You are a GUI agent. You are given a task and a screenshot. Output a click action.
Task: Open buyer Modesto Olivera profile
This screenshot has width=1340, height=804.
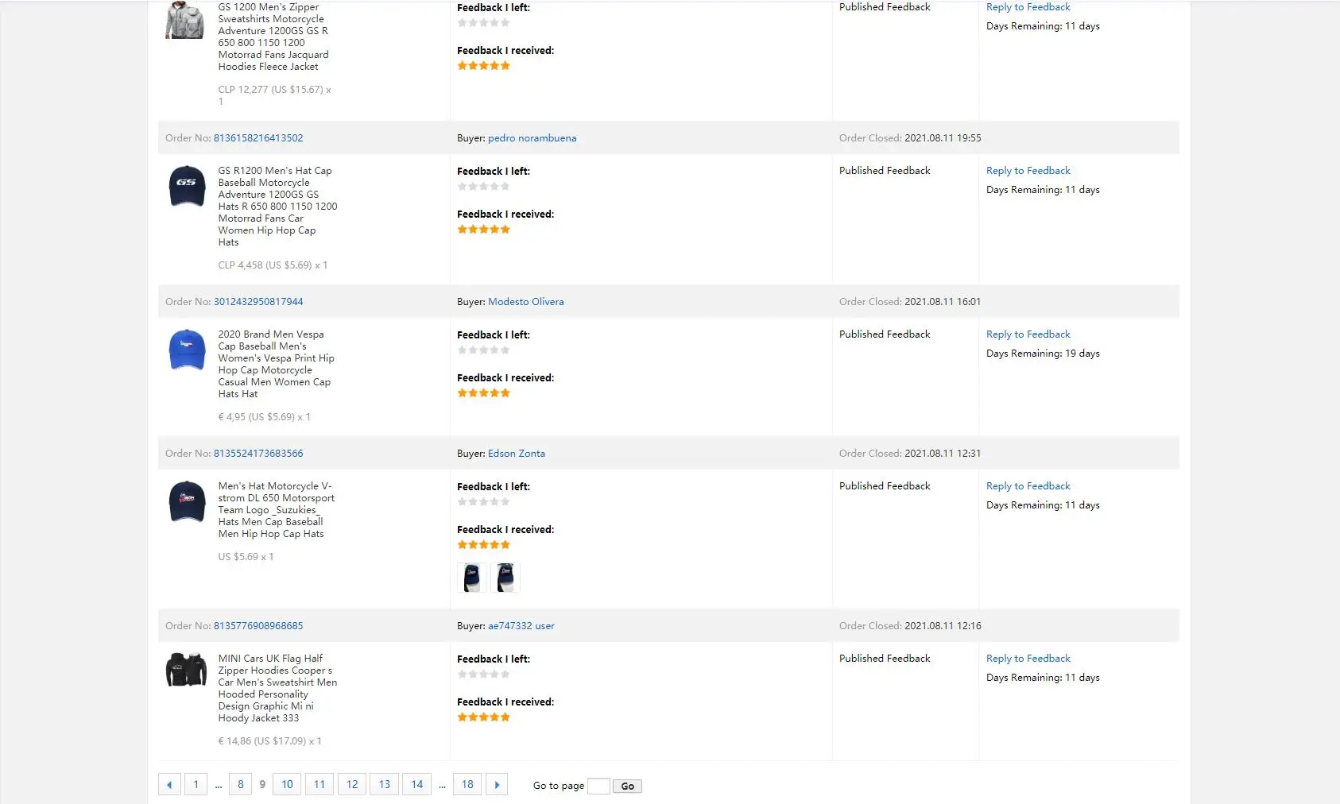point(525,302)
